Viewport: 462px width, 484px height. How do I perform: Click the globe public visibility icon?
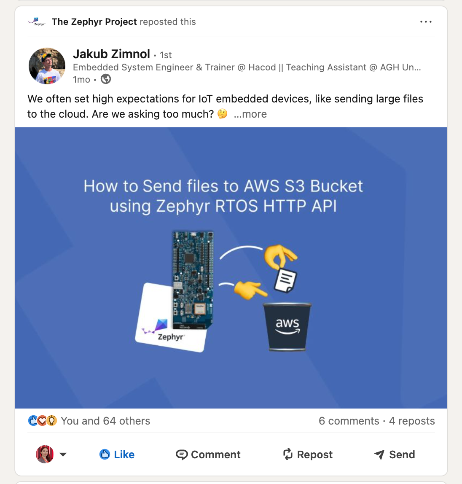(x=106, y=79)
